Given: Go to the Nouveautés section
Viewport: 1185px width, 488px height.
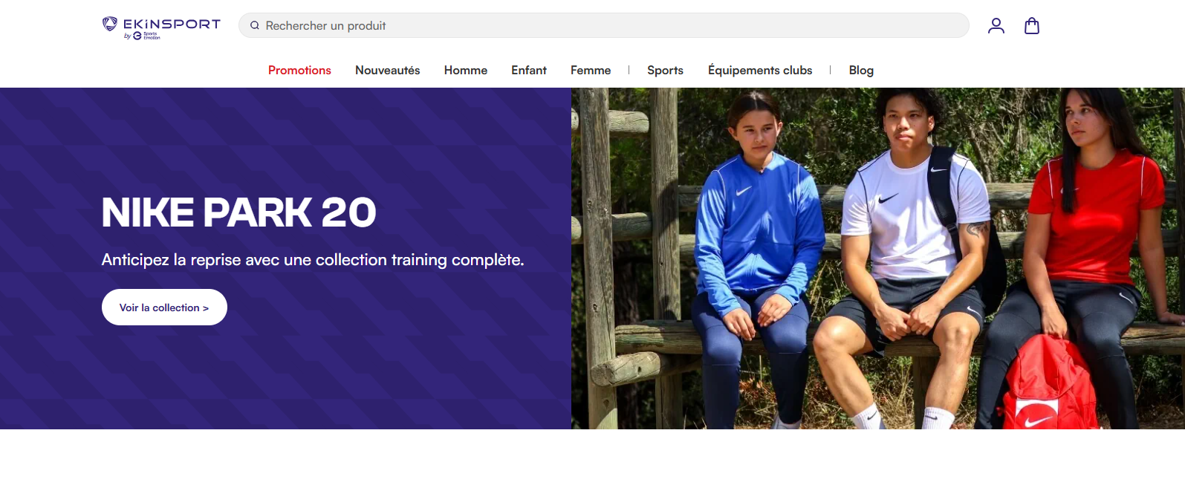Looking at the screenshot, I should [x=387, y=70].
